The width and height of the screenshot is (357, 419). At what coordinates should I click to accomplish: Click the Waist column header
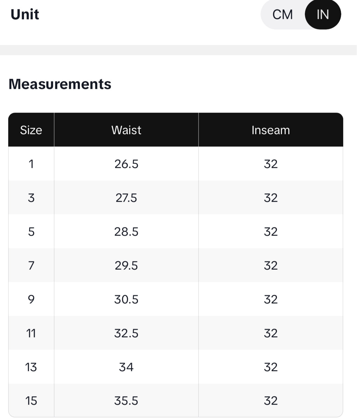pos(126,130)
